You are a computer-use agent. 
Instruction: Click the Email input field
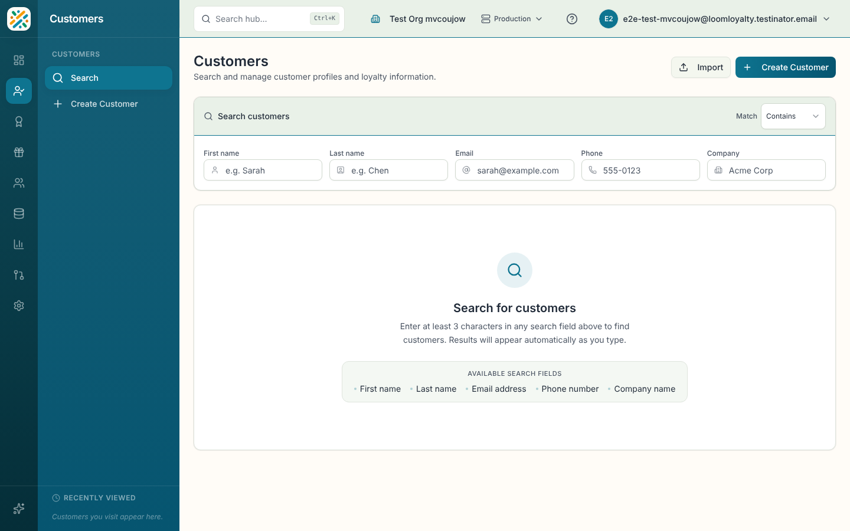[x=515, y=171]
